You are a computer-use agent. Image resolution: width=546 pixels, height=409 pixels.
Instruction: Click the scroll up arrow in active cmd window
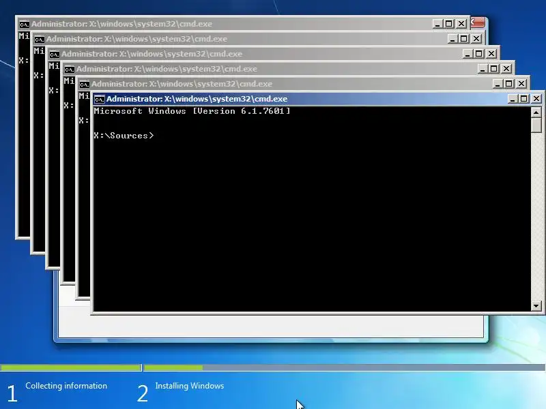coord(536,112)
